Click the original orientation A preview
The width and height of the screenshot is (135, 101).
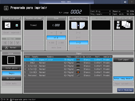(8, 25)
